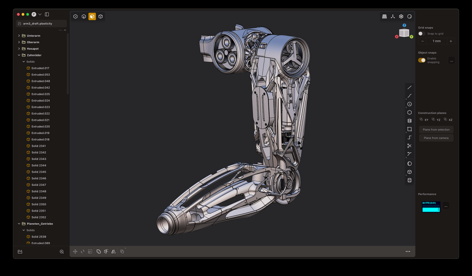The height and width of the screenshot is (276, 472).
Task: Collapse the Zahnräder folder
Action: click(x=19, y=55)
